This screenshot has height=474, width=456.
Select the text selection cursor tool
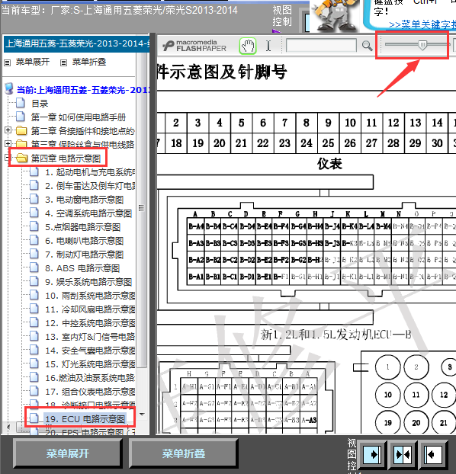tap(268, 46)
